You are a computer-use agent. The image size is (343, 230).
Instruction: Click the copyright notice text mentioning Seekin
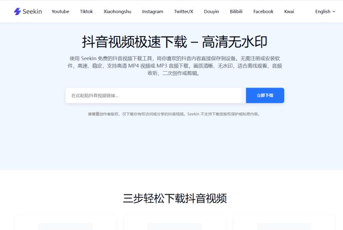pyautogui.click(x=174, y=114)
